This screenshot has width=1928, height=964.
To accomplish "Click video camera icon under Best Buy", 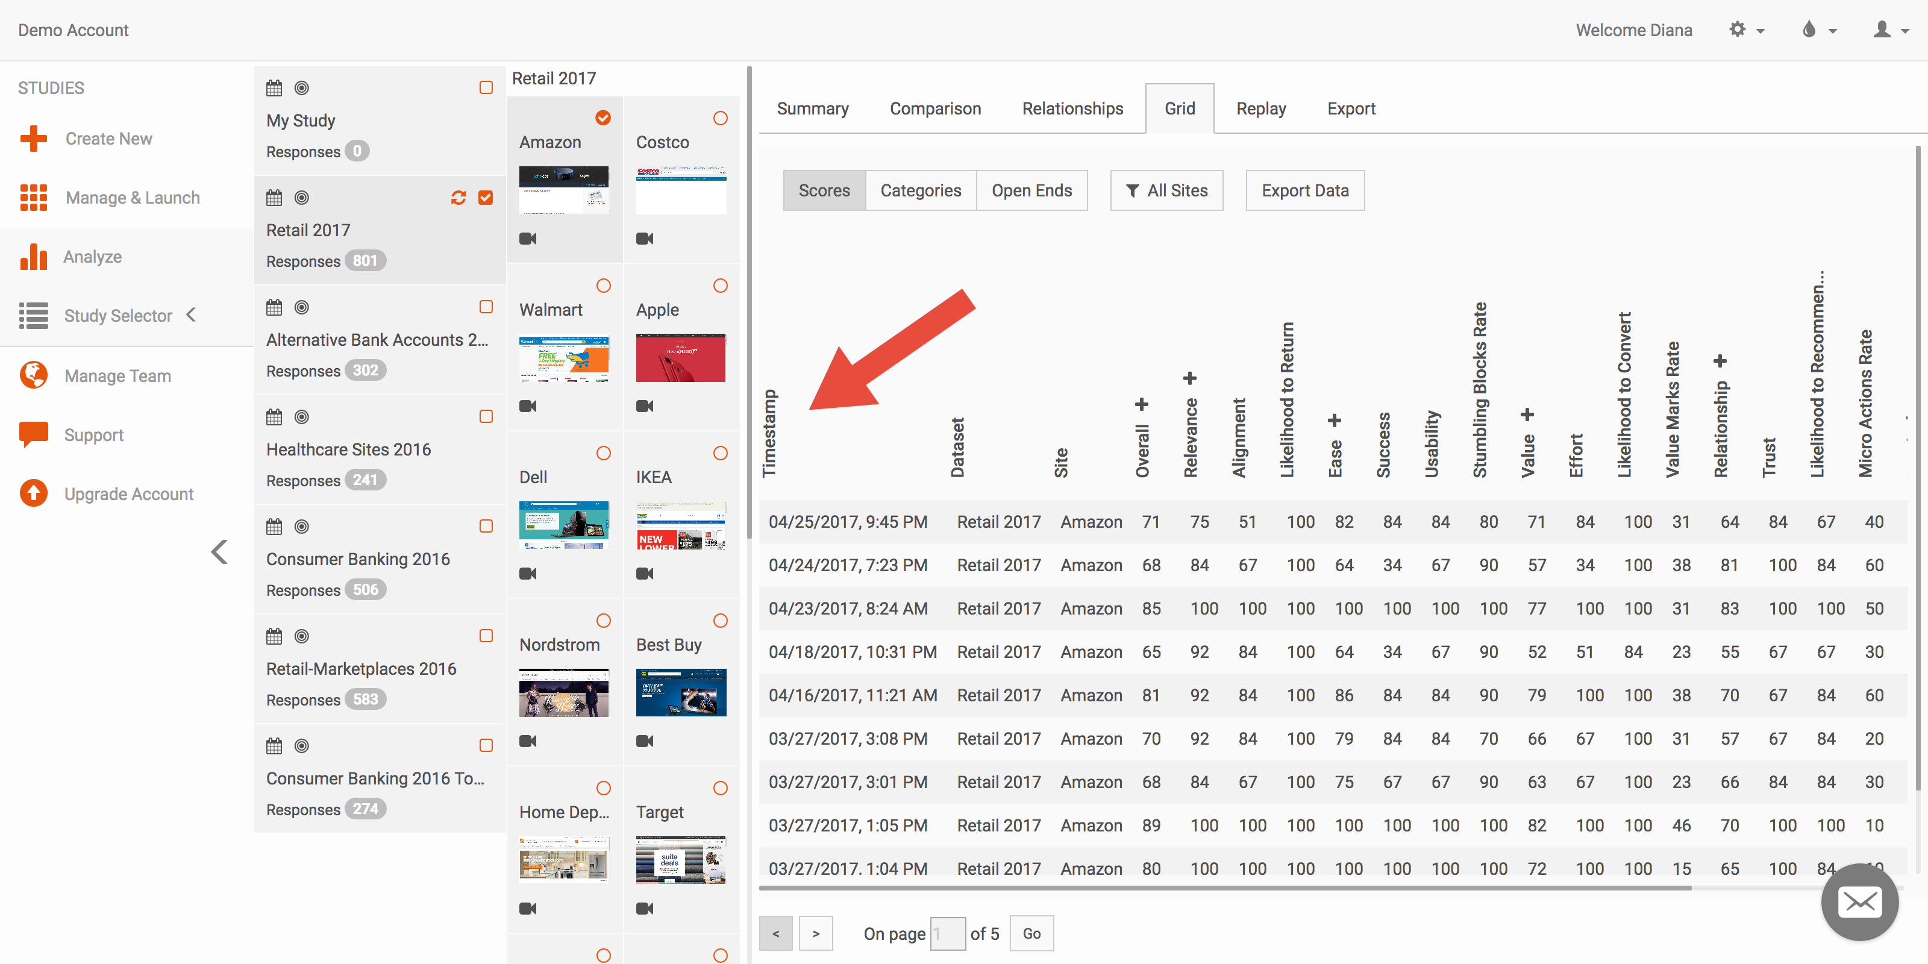I will pyautogui.click(x=645, y=741).
